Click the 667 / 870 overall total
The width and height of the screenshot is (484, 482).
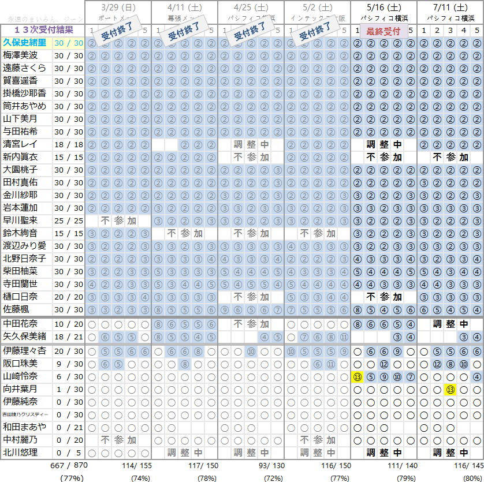pos(68,465)
